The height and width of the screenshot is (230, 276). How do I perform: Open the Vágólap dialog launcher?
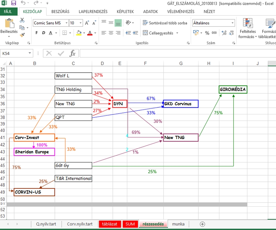tap(29, 43)
